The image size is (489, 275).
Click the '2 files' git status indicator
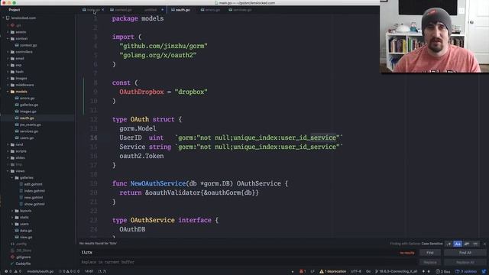[443, 272]
